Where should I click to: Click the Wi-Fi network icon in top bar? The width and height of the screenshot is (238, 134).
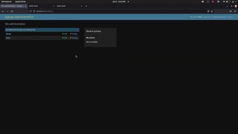pos(224,1)
